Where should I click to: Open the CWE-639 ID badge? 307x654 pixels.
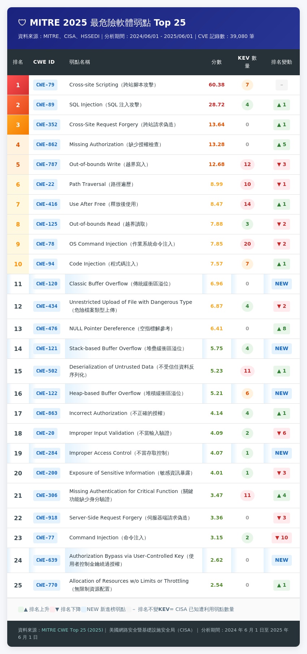pyautogui.click(x=47, y=560)
